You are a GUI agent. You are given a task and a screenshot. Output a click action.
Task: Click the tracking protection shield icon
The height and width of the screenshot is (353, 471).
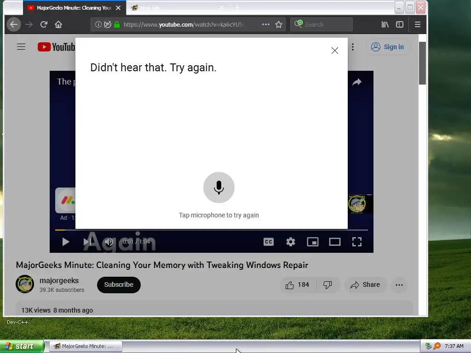108,25
